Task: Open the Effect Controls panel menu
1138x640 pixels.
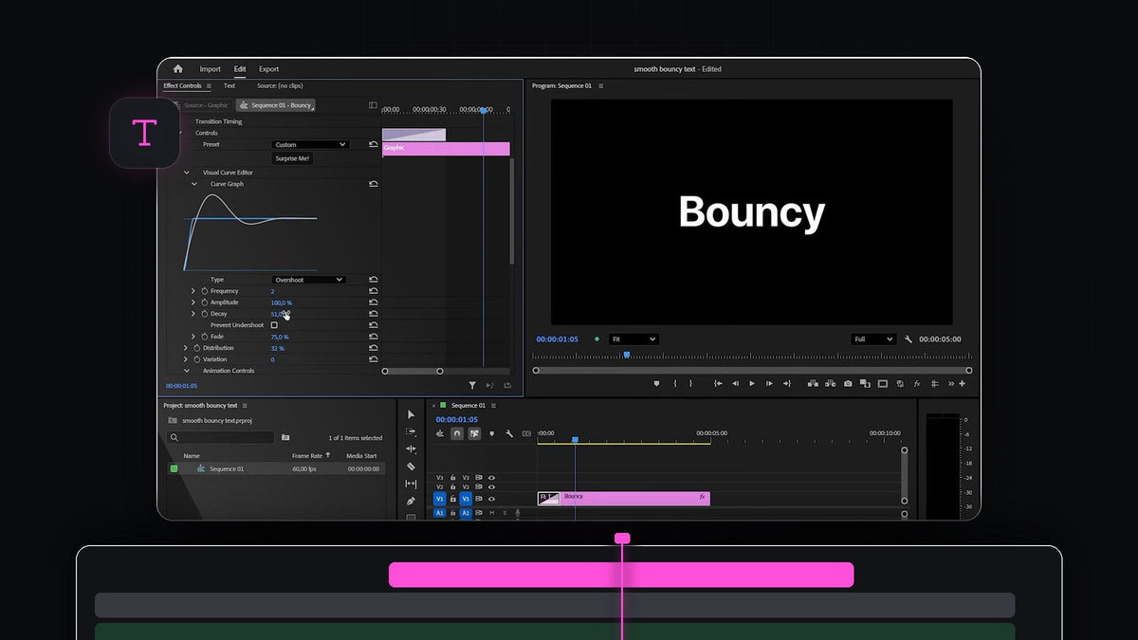Action: point(209,86)
